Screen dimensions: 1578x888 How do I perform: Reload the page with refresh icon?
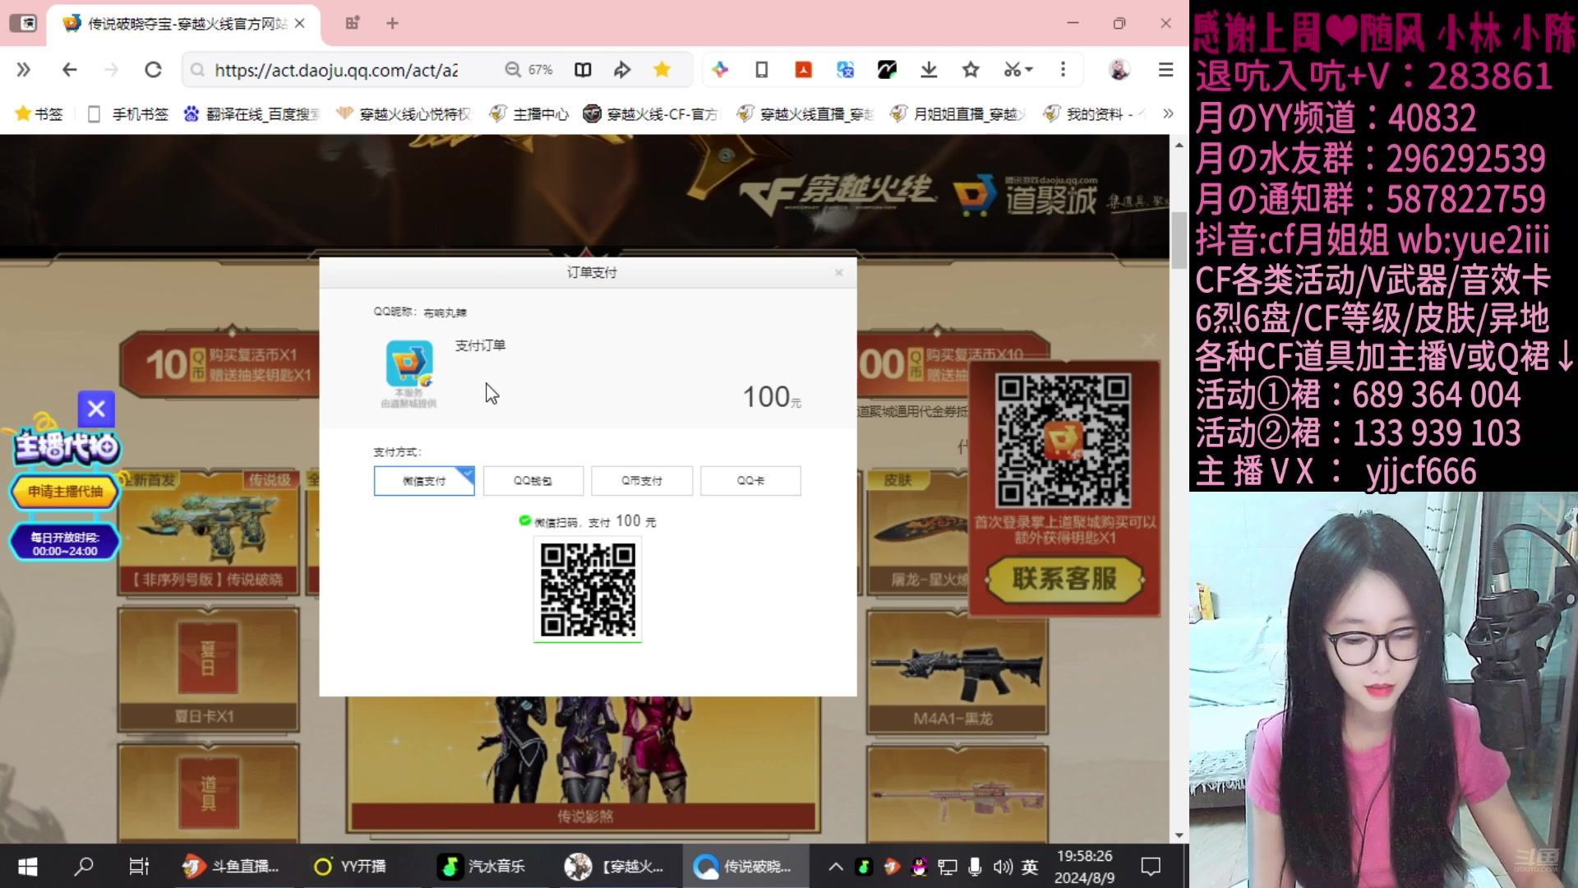click(x=153, y=70)
